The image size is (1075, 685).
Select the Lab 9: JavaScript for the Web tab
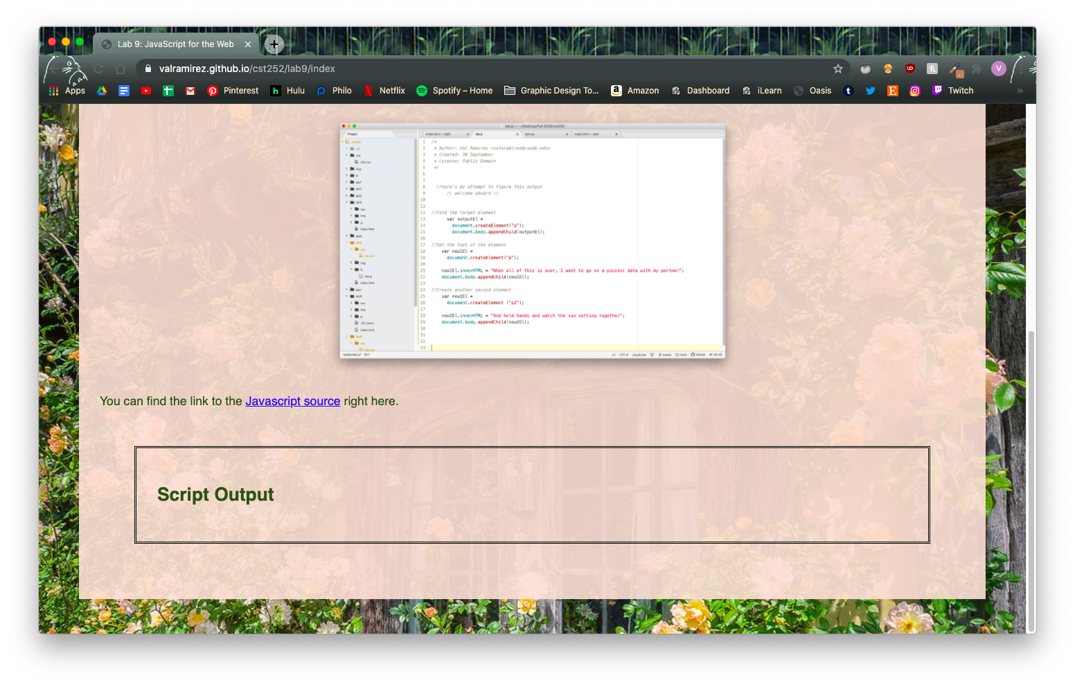175,44
